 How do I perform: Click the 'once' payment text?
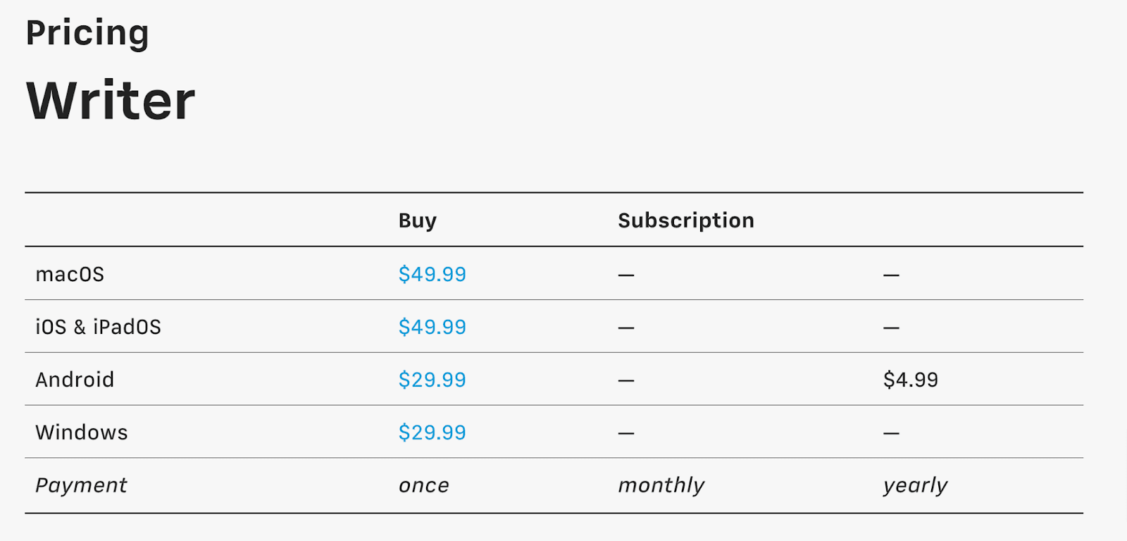click(x=423, y=485)
